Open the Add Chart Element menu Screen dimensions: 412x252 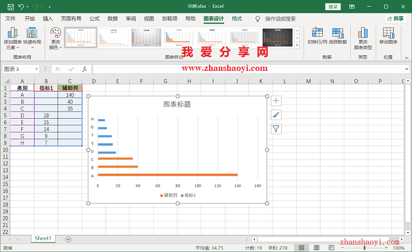pyautogui.click(x=13, y=39)
